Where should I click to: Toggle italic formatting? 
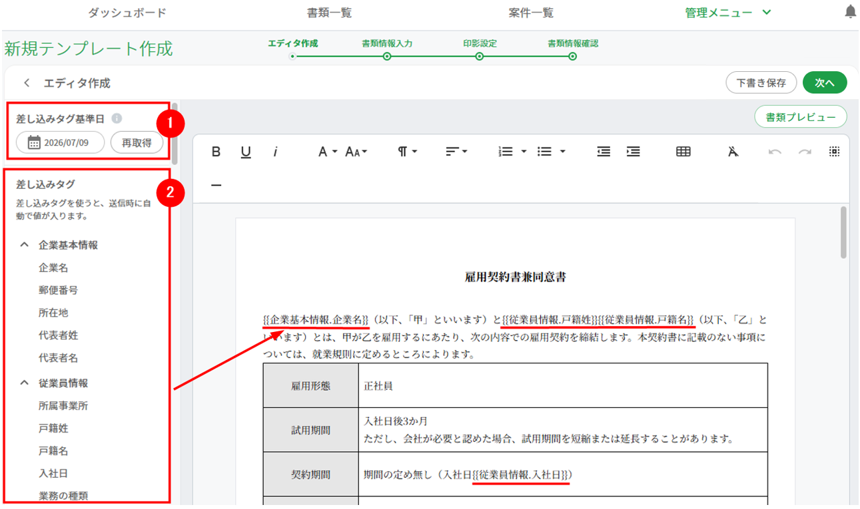pyautogui.click(x=275, y=152)
